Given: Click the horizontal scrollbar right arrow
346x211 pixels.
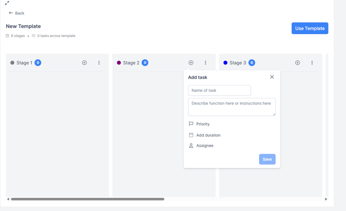Looking at the screenshot, I should [326, 199].
